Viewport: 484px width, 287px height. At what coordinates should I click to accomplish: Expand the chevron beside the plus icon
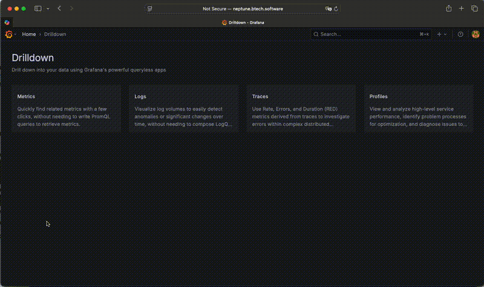(445, 34)
